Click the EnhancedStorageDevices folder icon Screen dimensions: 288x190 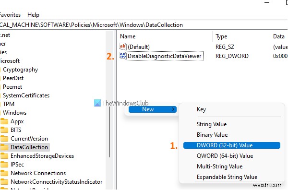4,156
